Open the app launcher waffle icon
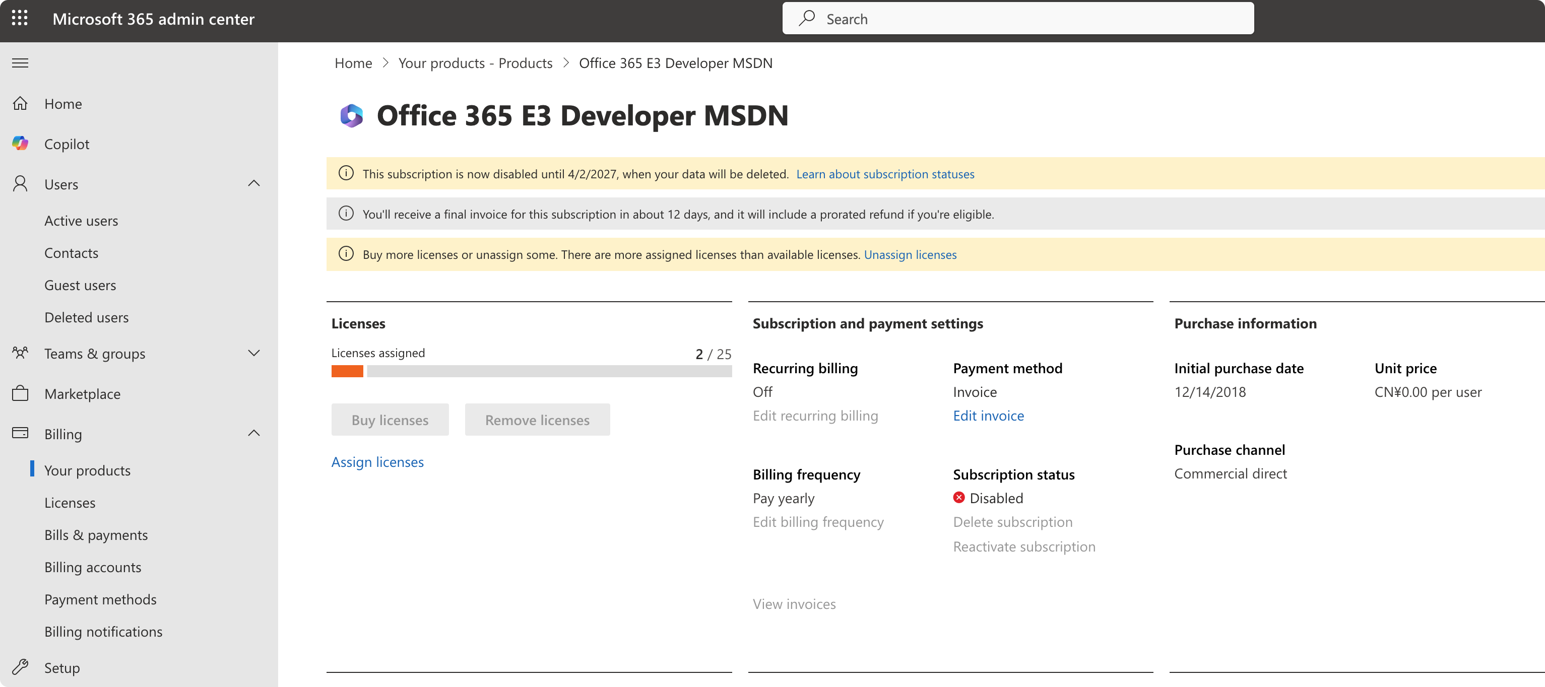Image resolution: width=1545 pixels, height=687 pixels. coord(20,19)
